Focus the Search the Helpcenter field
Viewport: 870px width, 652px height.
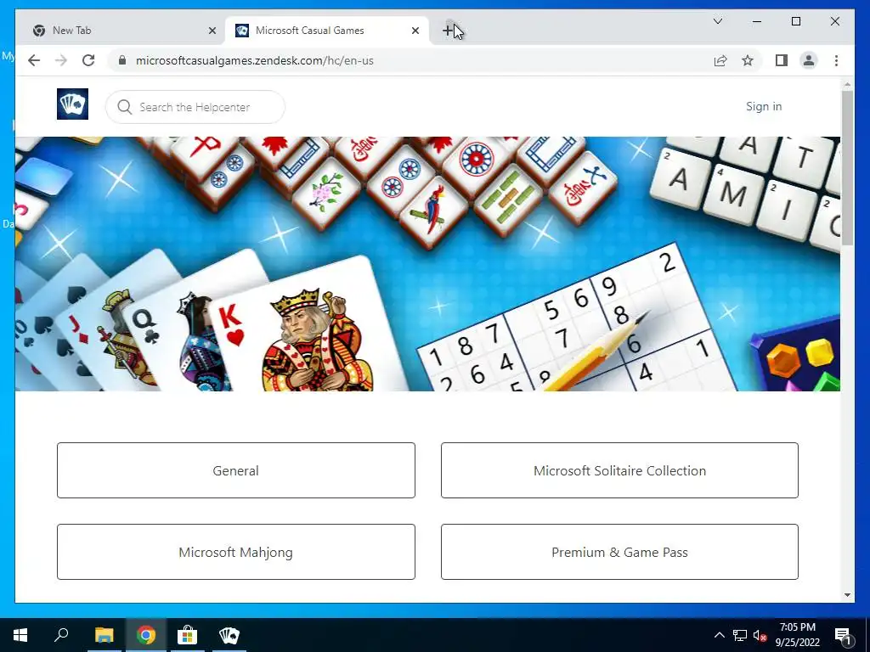pyautogui.click(x=195, y=107)
